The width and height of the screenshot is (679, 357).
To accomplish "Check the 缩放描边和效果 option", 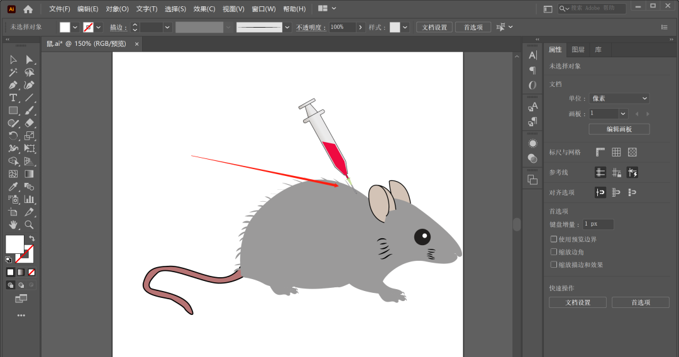I will click(x=554, y=265).
